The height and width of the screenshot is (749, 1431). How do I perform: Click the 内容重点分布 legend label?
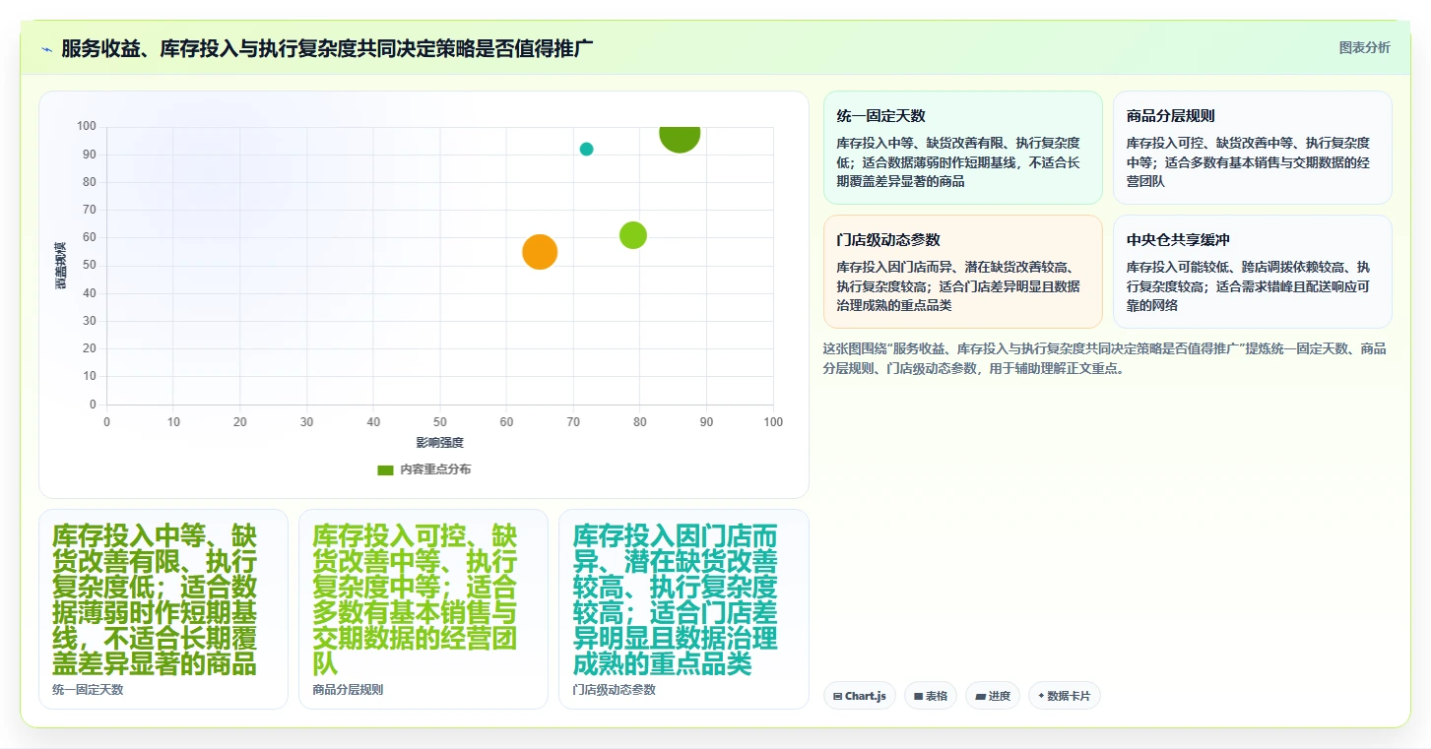pos(435,469)
